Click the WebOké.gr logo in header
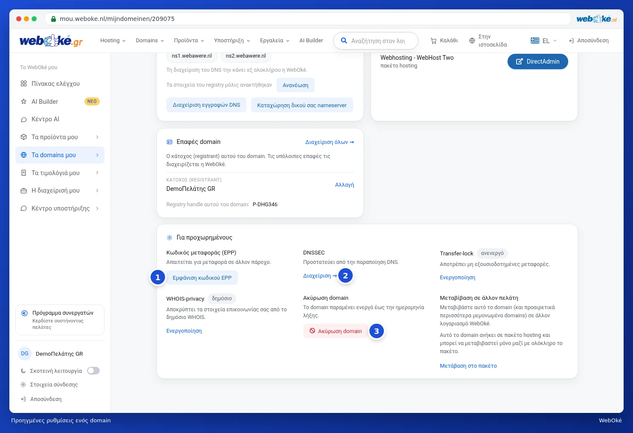The width and height of the screenshot is (633, 433). pos(51,41)
